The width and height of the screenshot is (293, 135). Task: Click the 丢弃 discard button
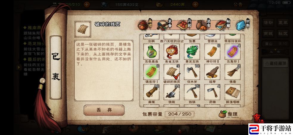[x=104, y=110]
